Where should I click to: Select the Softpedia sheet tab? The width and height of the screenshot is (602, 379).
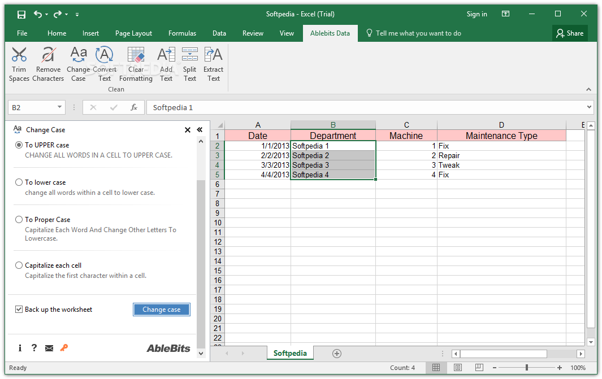(x=290, y=353)
